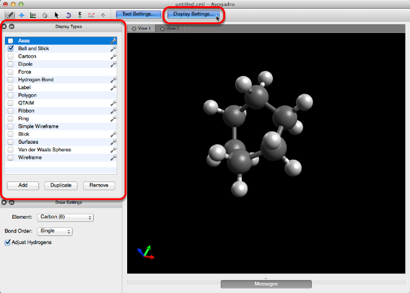Click the Duplicate button

[61, 185]
